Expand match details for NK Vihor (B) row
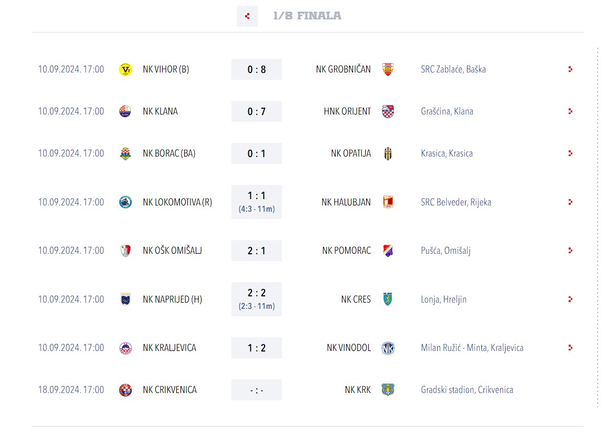The width and height of the screenshot is (606, 434). pos(570,69)
